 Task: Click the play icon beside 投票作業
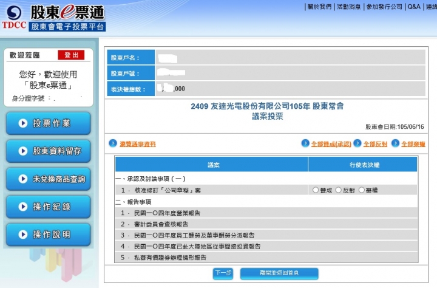23,123
